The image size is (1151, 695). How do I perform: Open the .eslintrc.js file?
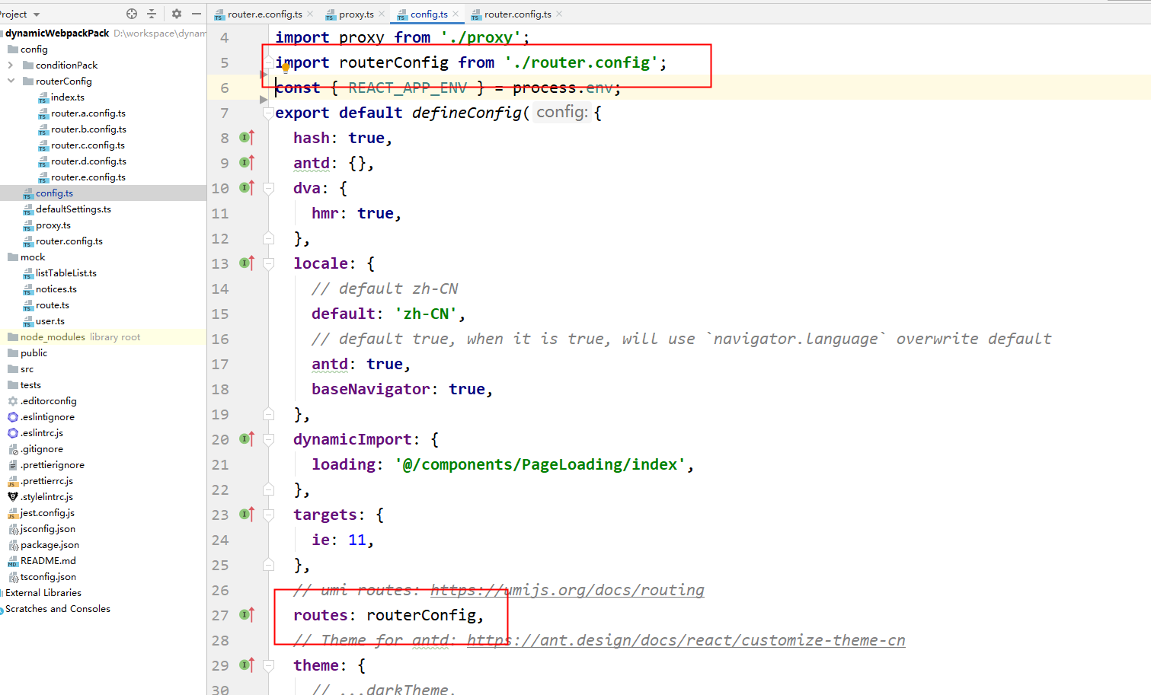coord(42,433)
